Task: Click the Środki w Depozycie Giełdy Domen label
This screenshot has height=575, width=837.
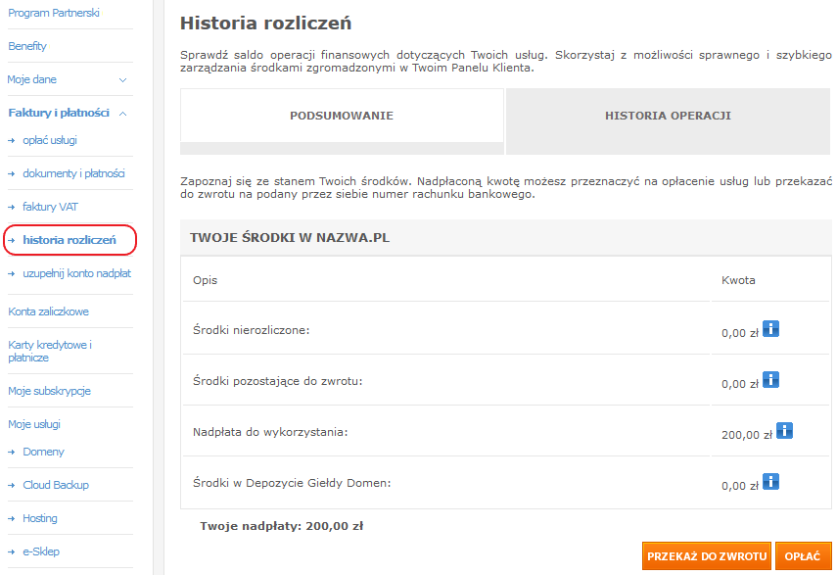Action: (292, 483)
